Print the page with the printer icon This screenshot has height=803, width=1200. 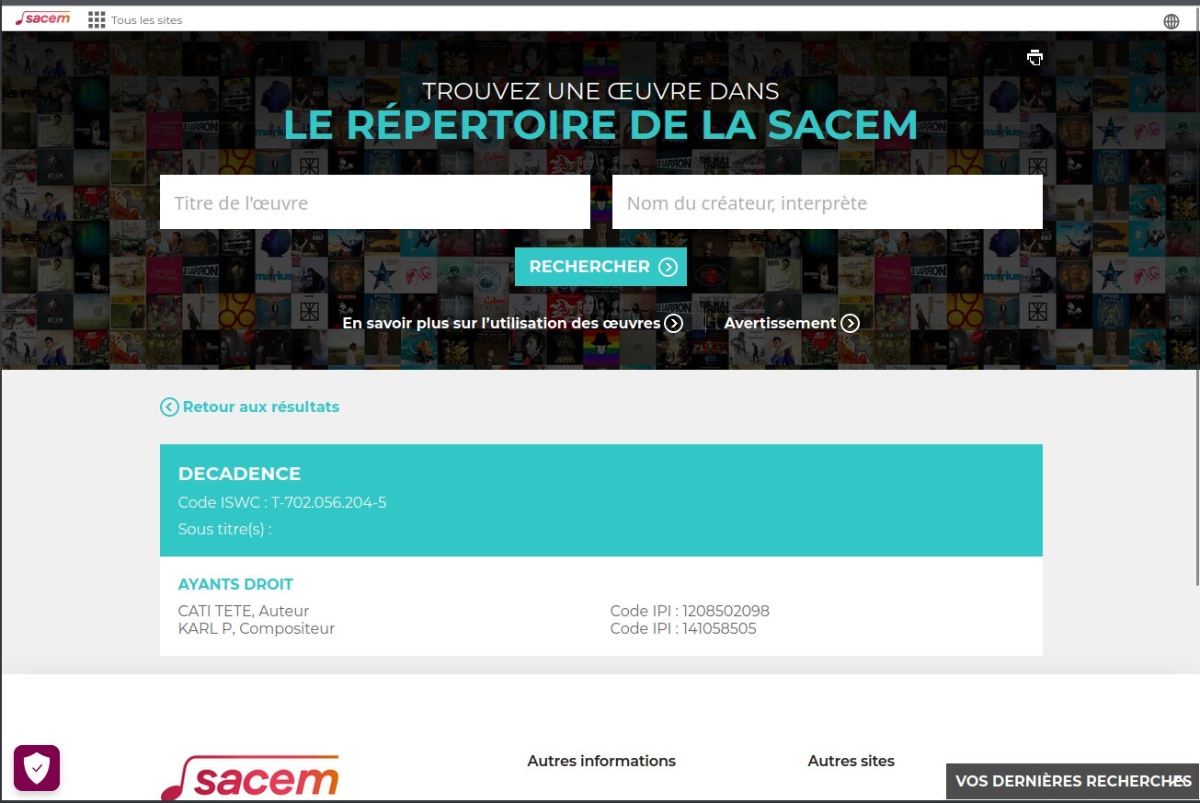(1035, 57)
